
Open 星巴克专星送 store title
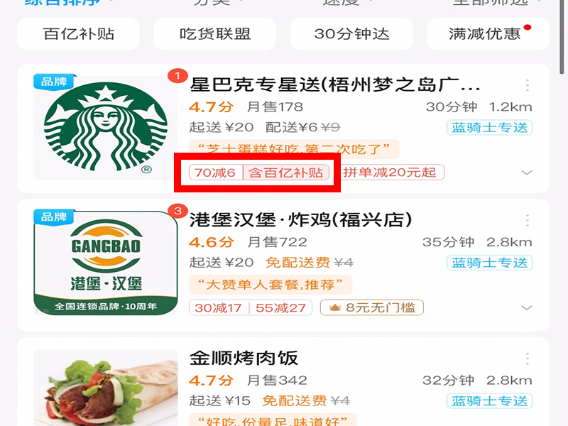pyautogui.click(x=335, y=85)
